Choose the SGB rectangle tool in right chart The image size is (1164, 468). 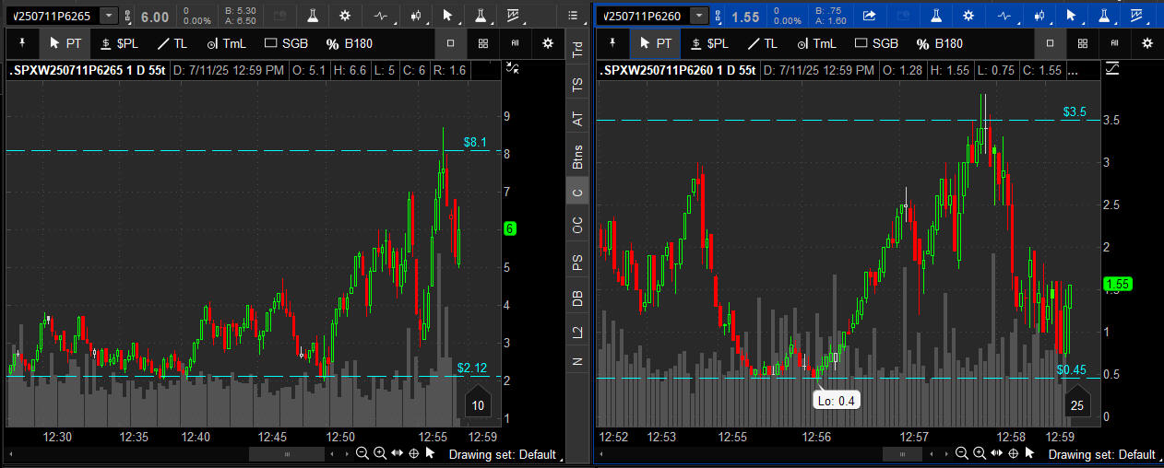coord(875,43)
